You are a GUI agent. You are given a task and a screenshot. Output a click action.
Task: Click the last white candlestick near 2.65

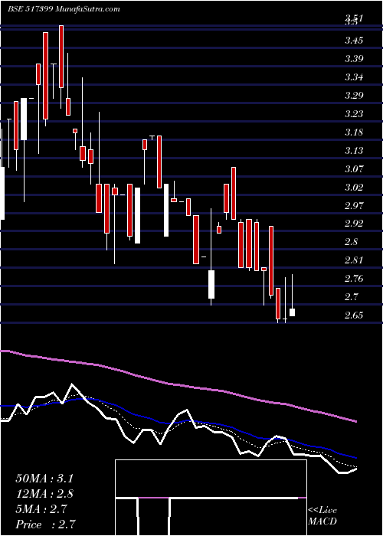coord(293,312)
